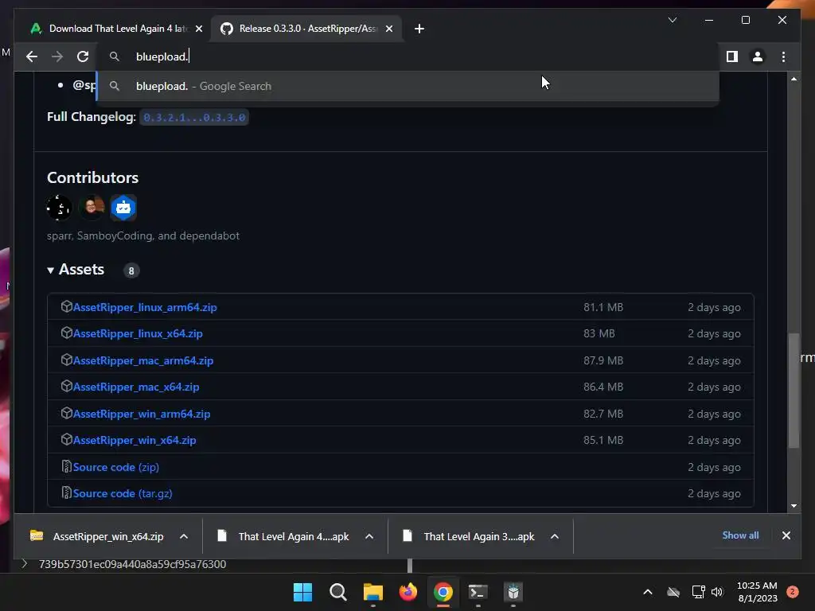
Task: Expand options for That Level Again 4 apk
Action: pos(369,537)
